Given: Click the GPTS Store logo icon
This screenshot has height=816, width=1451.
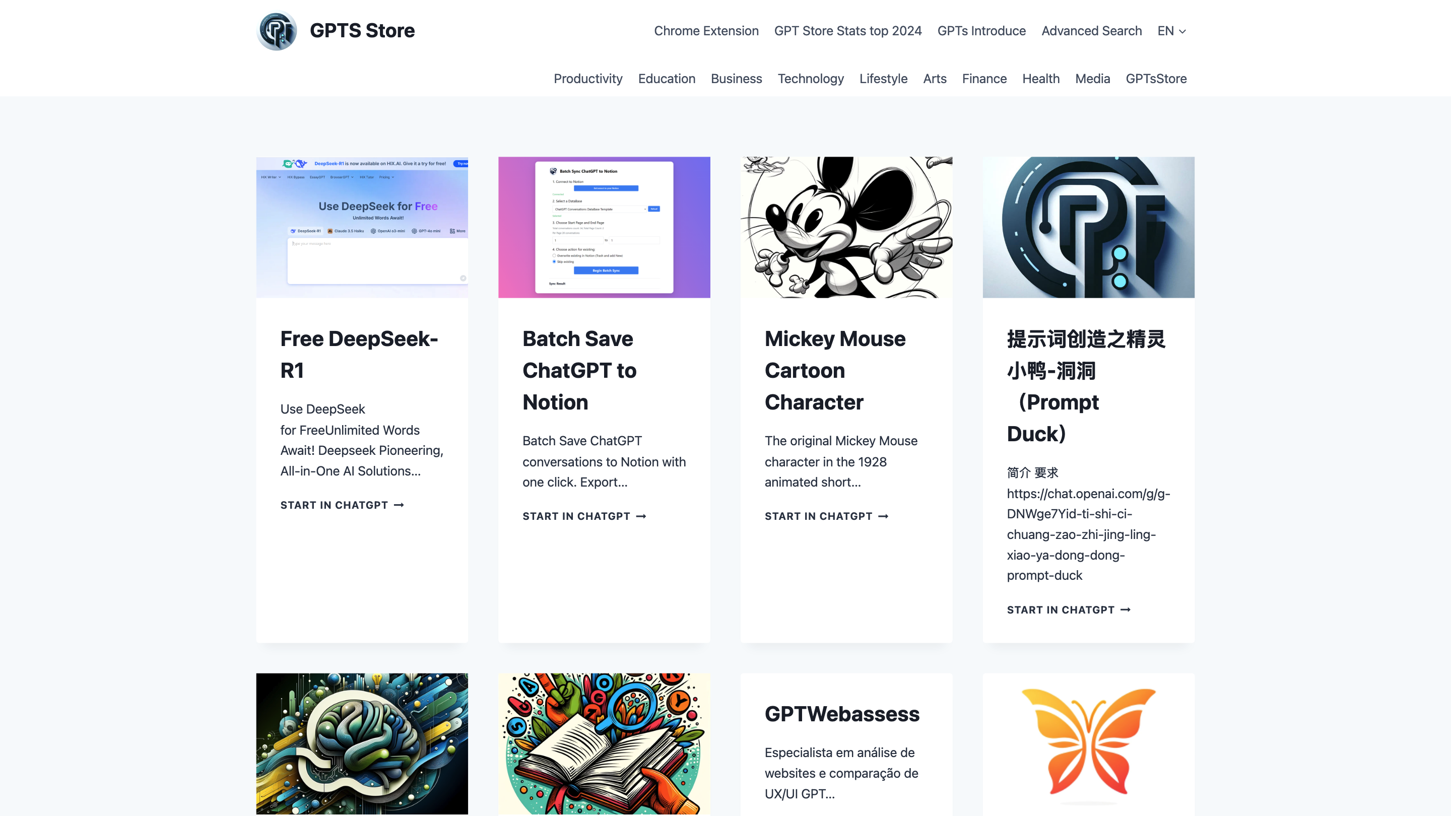Looking at the screenshot, I should click(277, 31).
